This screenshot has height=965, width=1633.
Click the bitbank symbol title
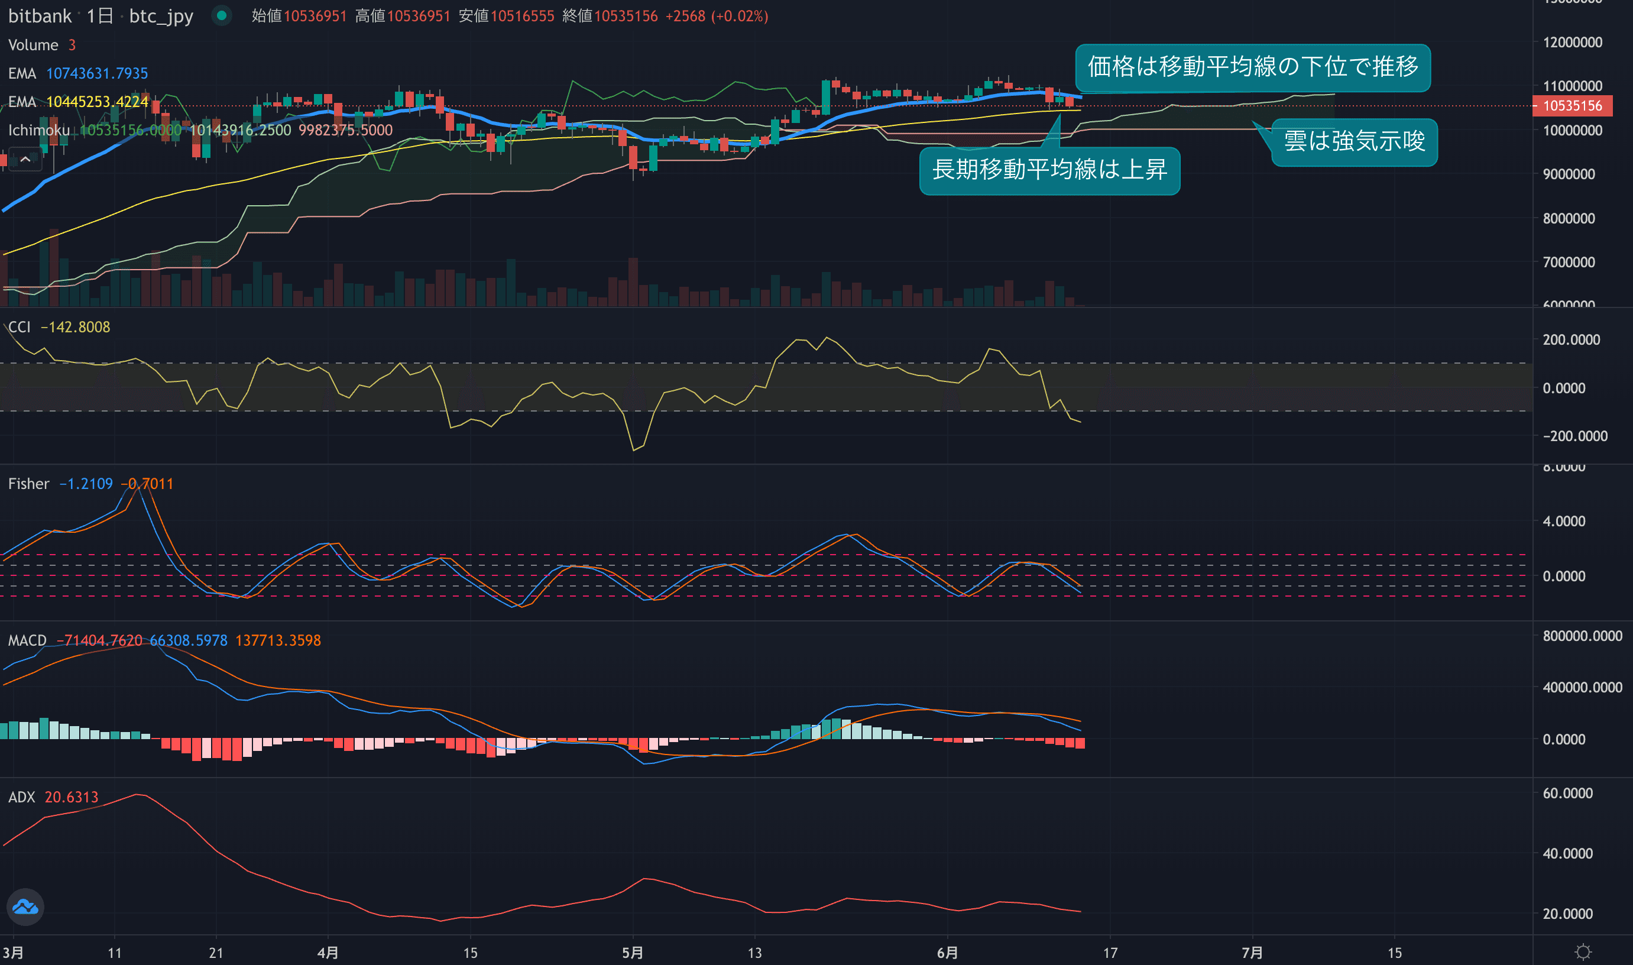[x=40, y=15]
